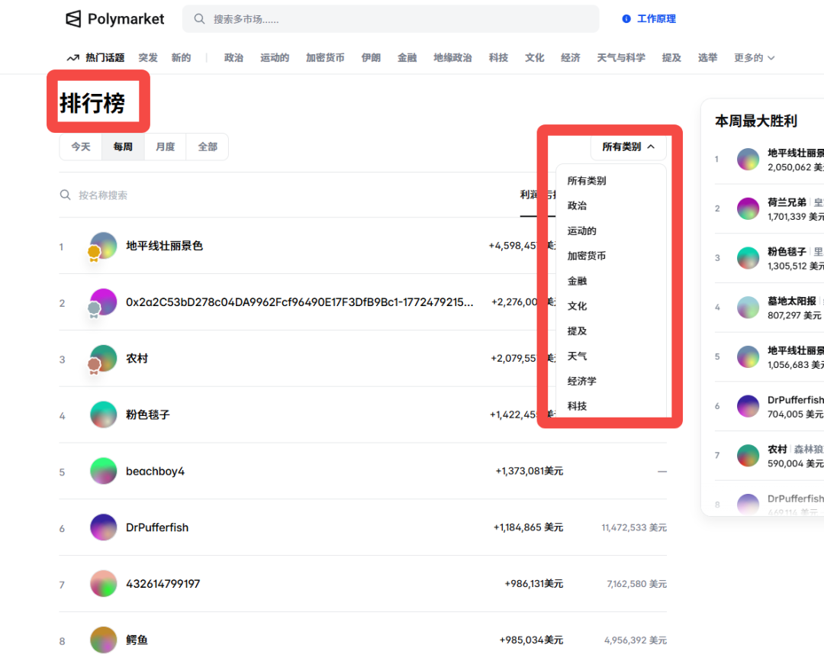Switch to the 月度 time tab
Image resolution: width=824 pixels, height=658 pixels.
(x=165, y=147)
